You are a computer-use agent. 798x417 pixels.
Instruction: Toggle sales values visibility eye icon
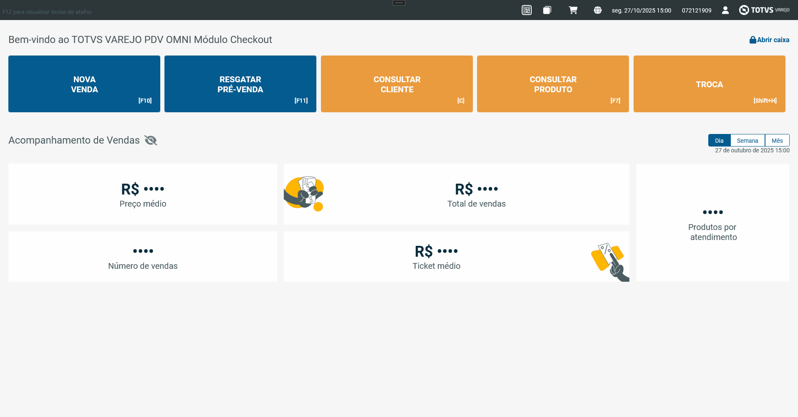(x=151, y=140)
